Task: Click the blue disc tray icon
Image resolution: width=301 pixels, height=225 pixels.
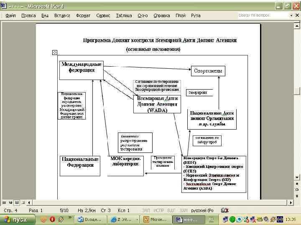Action: tap(239, 219)
